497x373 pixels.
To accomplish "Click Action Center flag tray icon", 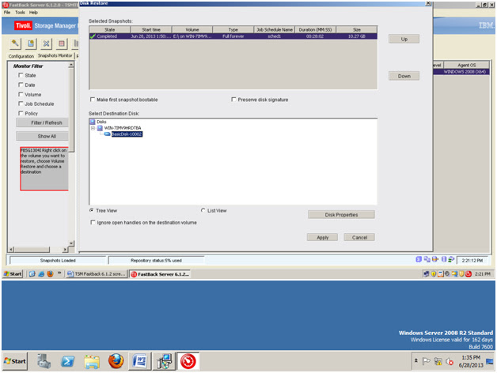I will (x=427, y=361).
